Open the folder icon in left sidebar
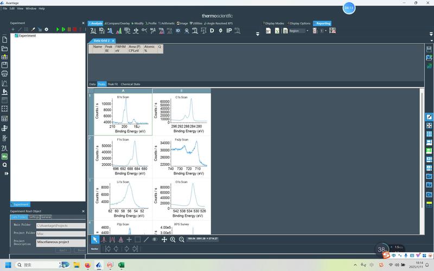The width and height of the screenshot is (434, 271). tap(4, 49)
